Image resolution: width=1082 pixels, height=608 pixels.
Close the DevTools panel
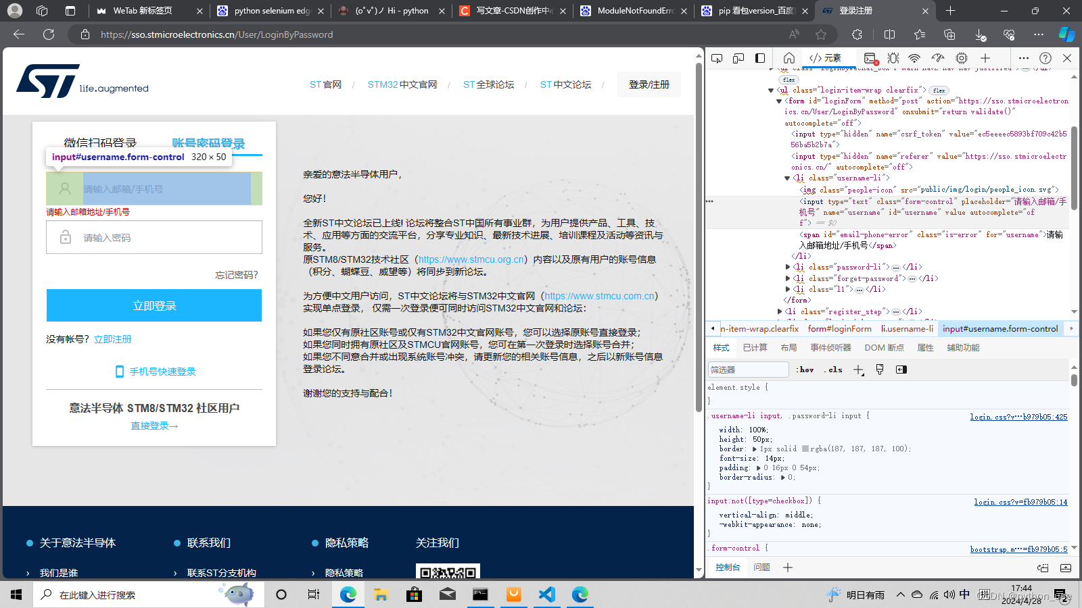(1067, 58)
